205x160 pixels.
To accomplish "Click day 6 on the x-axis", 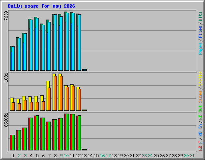I will pyautogui.click(x=43, y=156).
